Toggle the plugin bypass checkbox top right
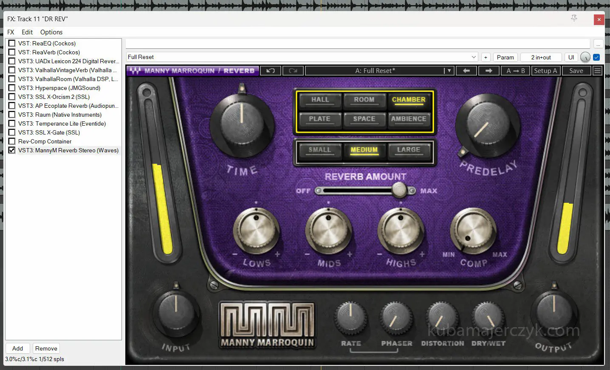The height and width of the screenshot is (370, 610). [x=596, y=57]
